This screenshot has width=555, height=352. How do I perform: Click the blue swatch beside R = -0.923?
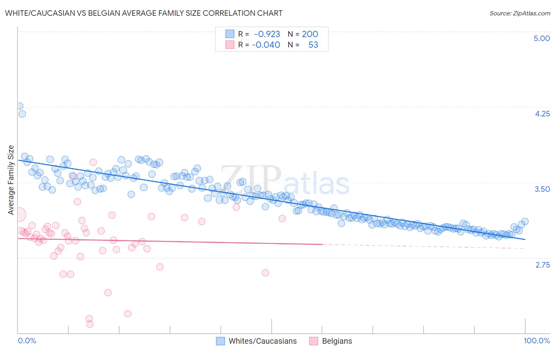[x=230, y=34]
